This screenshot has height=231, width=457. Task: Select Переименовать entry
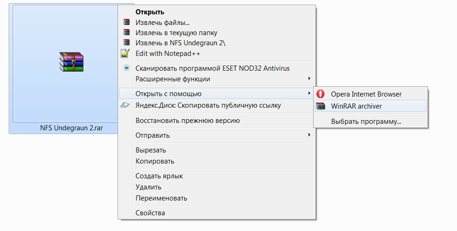(217, 198)
